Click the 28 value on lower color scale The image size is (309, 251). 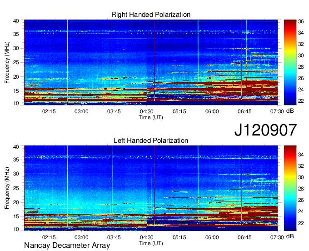(x=301, y=189)
